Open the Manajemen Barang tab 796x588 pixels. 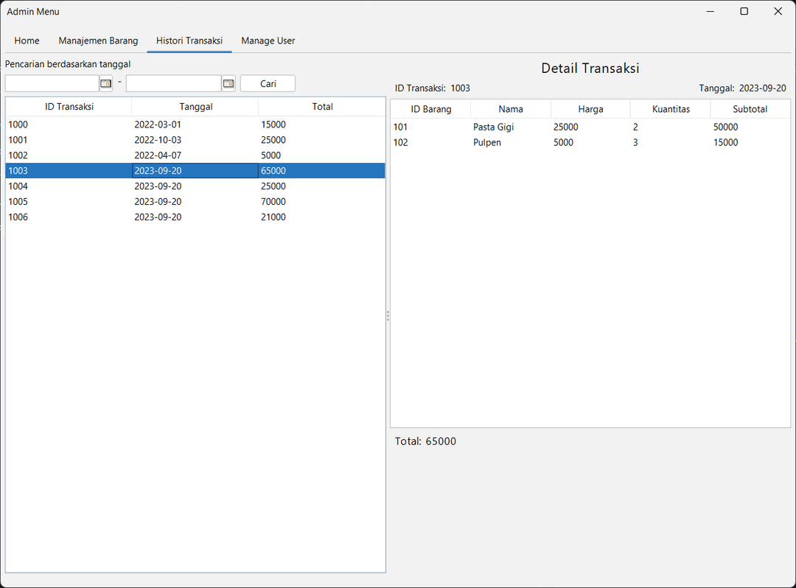click(x=98, y=41)
